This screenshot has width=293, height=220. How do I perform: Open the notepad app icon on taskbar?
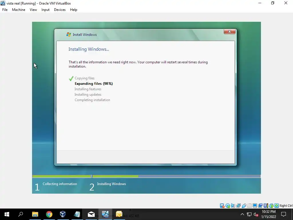click(77, 214)
